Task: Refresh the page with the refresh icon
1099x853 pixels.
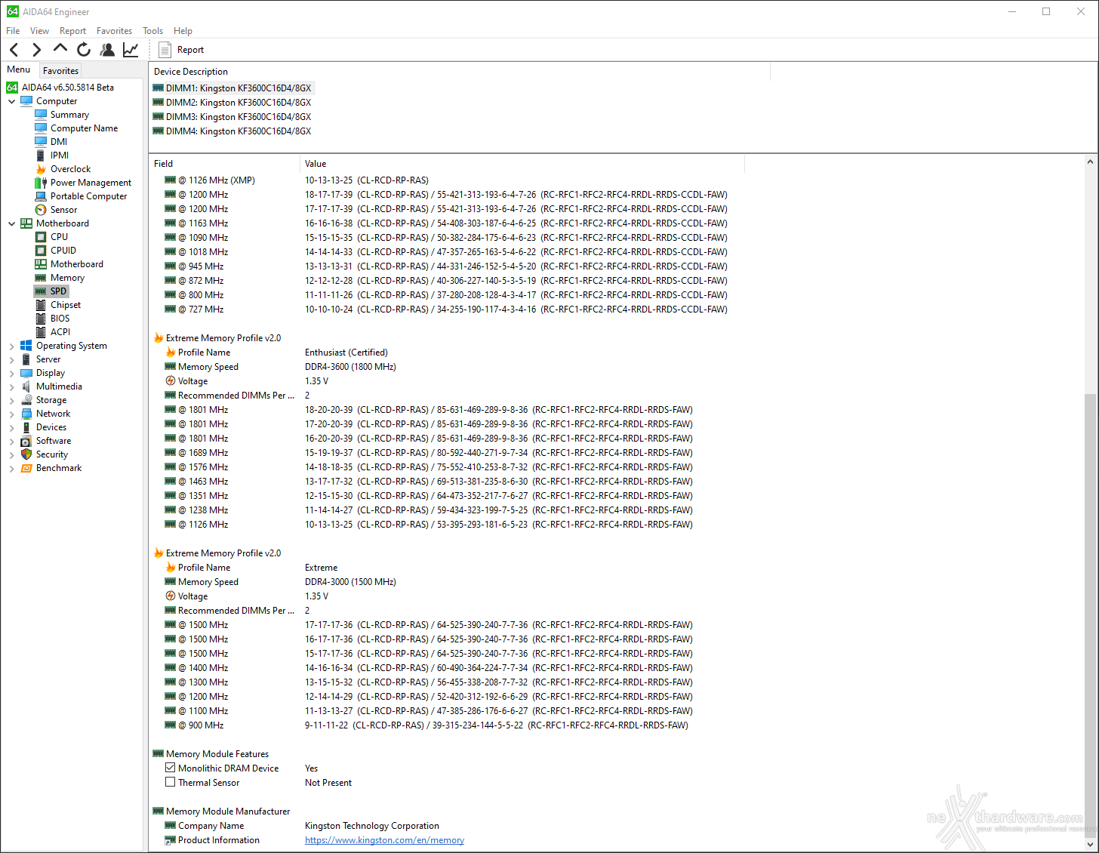Action: 84,50
